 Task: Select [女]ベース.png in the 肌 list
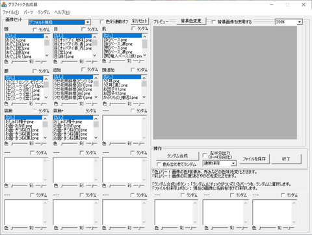(x=122, y=40)
